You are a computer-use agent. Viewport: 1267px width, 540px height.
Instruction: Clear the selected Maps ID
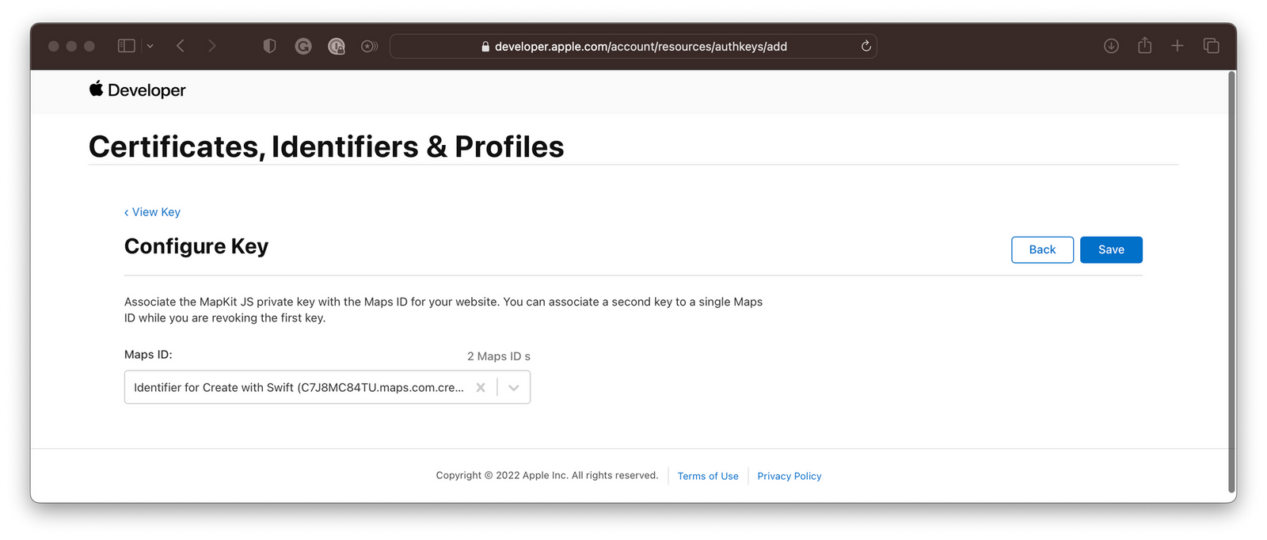click(481, 387)
